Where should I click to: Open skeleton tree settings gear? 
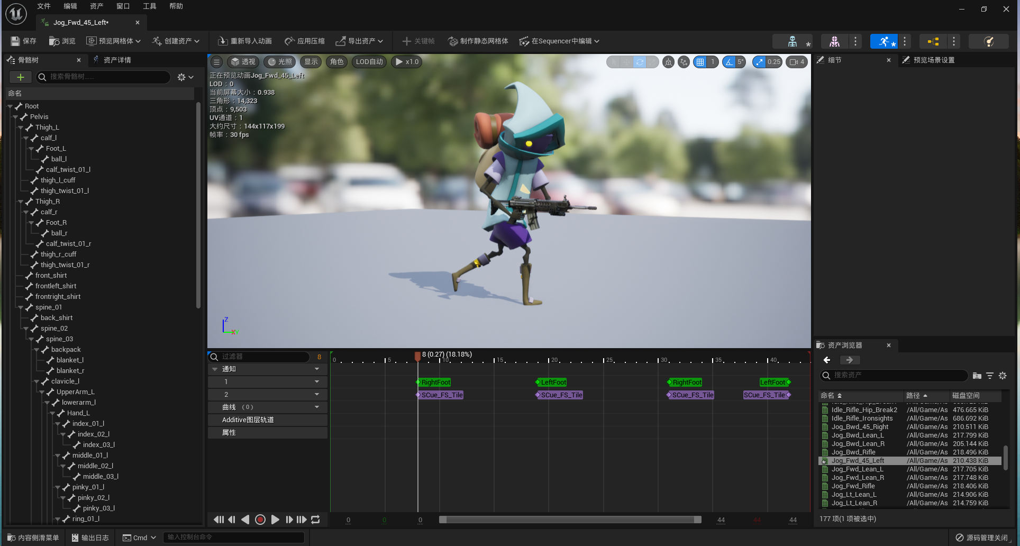[185, 77]
